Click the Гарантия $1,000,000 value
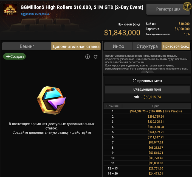 click(x=182, y=29)
